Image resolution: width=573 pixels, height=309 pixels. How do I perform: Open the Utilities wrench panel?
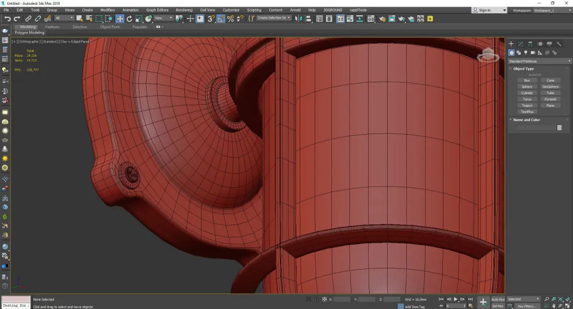(x=559, y=44)
